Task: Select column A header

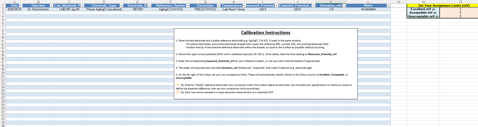Action: pyautogui.click(x=14, y=2)
